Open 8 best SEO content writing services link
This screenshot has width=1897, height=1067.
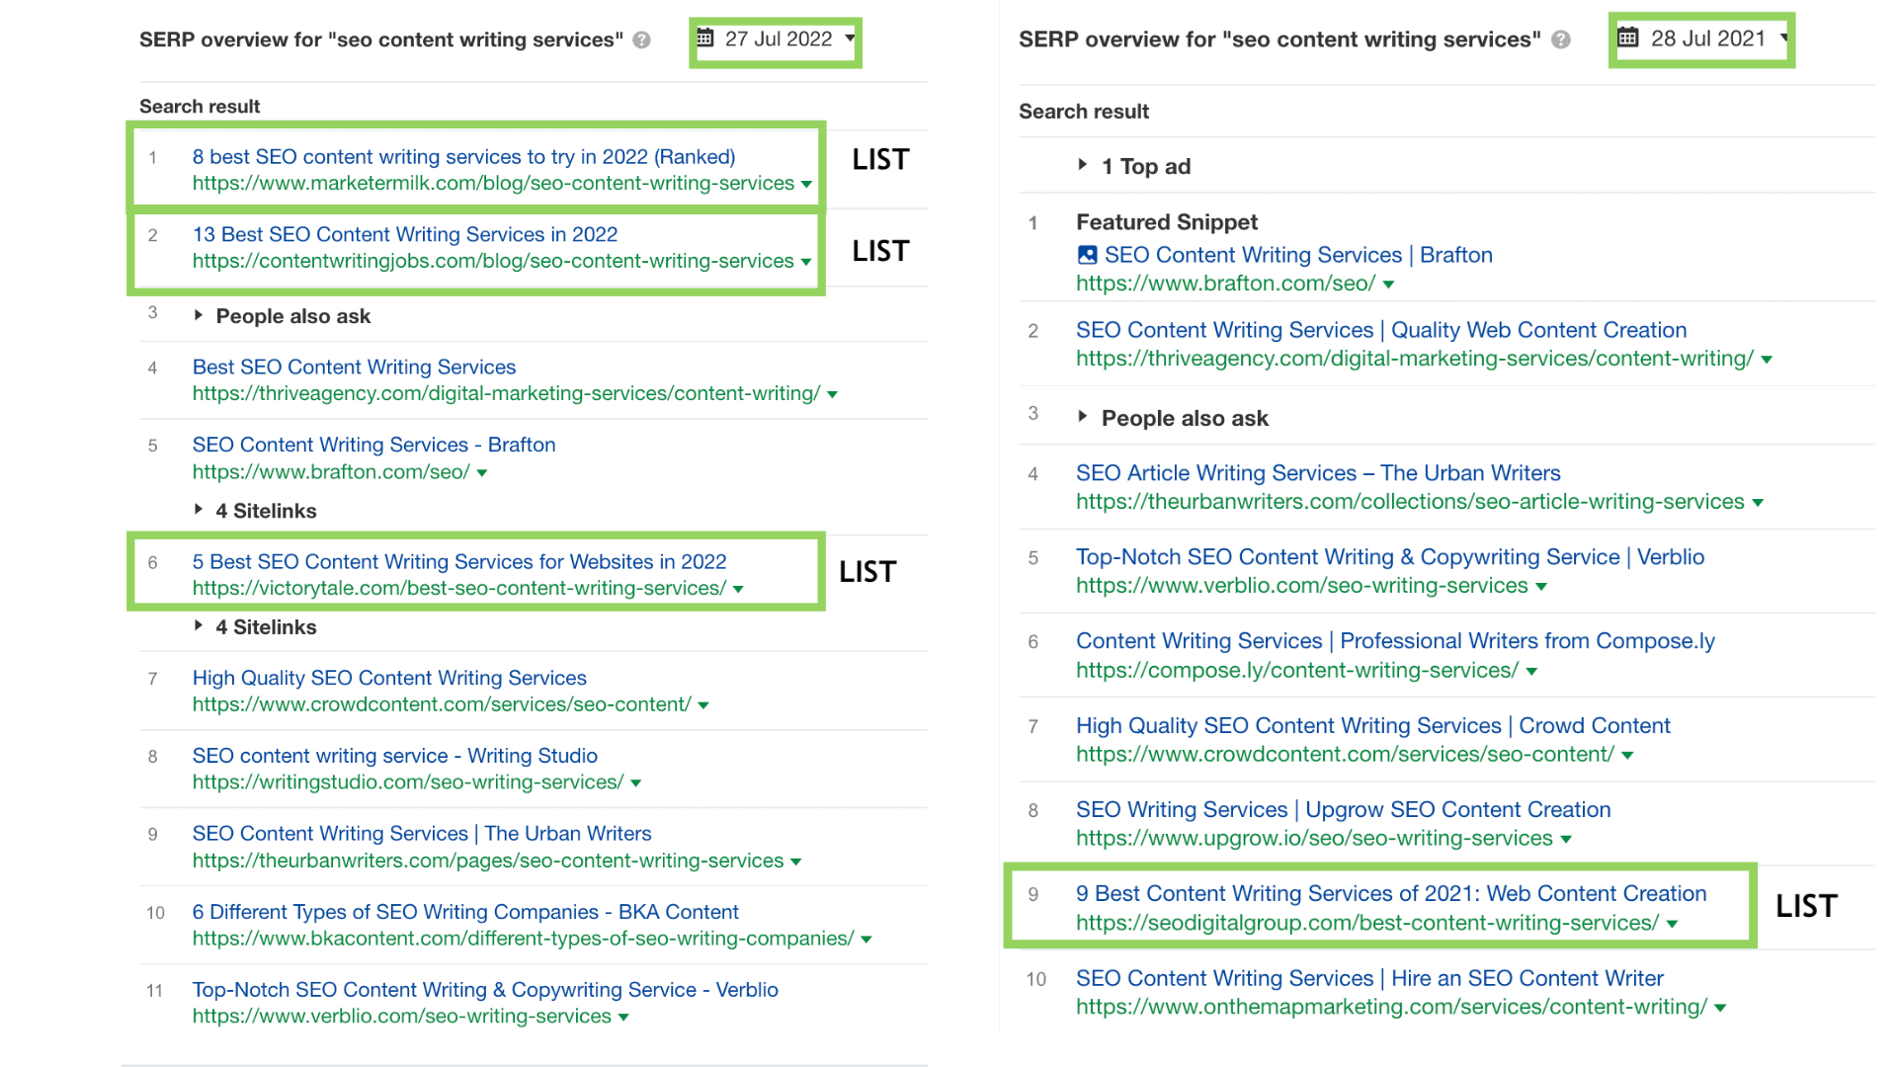(x=463, y=156)
